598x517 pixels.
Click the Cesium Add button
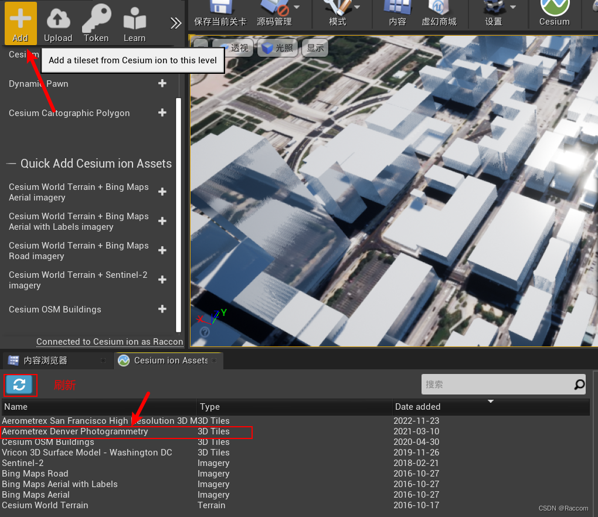coord(21,23)
